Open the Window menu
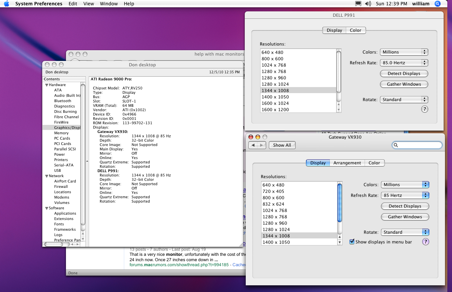452x292 pixels. (109, 4)
